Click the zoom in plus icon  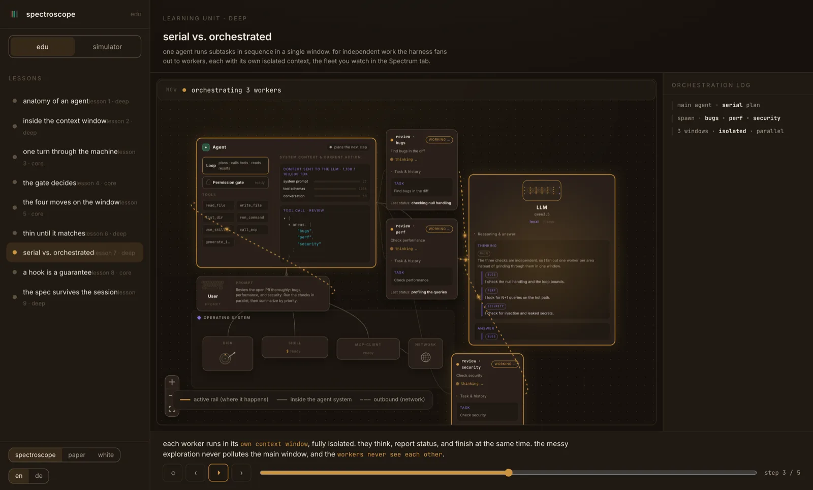[x=172, y=382]
